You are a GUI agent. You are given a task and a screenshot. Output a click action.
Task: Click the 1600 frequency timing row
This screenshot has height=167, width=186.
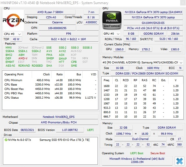pos(142,86)
